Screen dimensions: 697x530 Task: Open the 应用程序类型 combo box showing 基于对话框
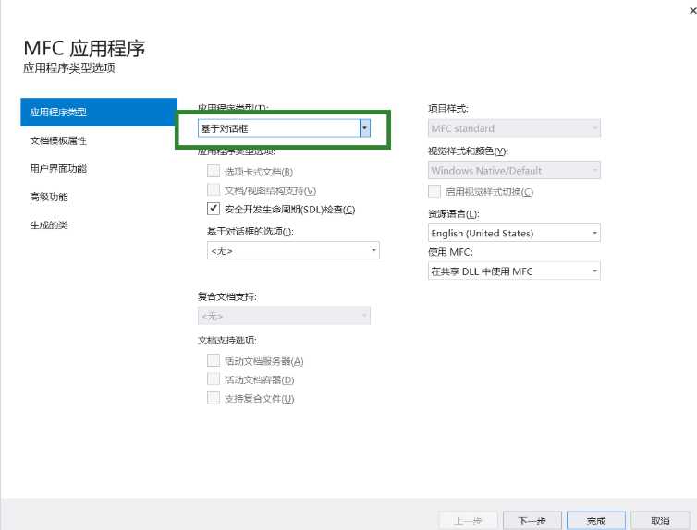[x=284, y=128]
